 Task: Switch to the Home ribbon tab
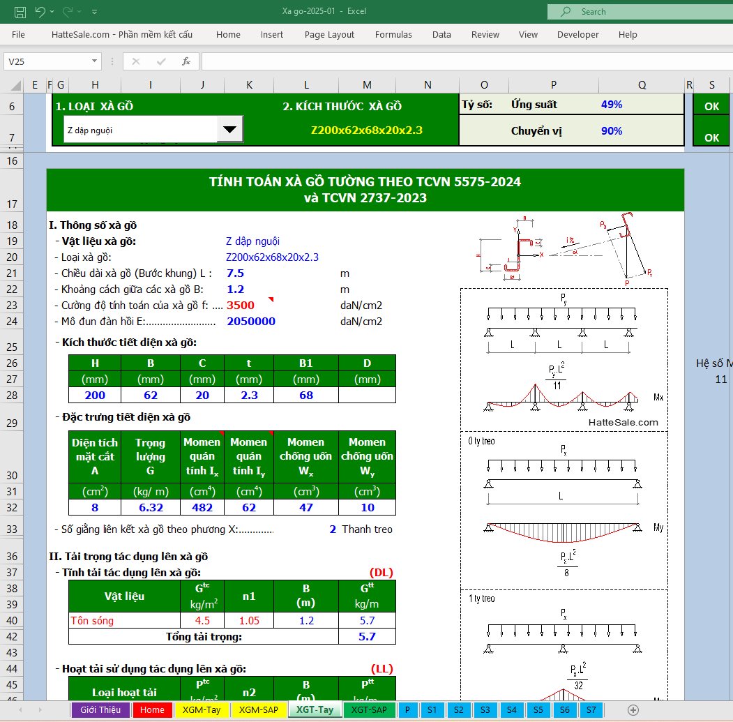point(228,35)
